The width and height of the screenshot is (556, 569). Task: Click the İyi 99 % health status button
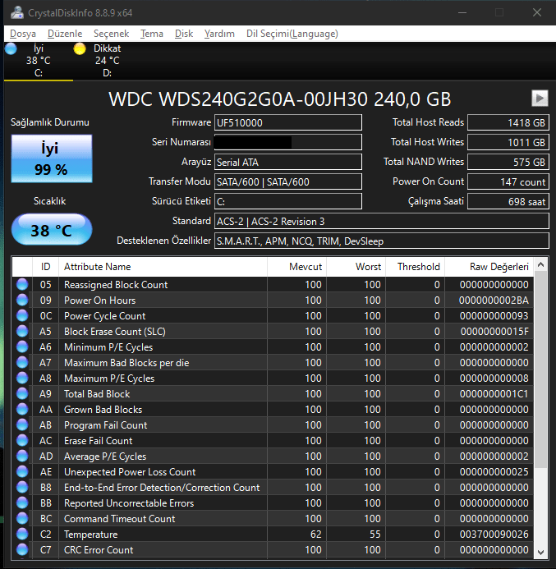coord(52,158)
